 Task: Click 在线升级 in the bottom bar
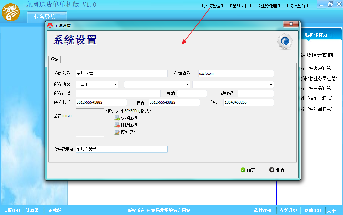point(288,210)
